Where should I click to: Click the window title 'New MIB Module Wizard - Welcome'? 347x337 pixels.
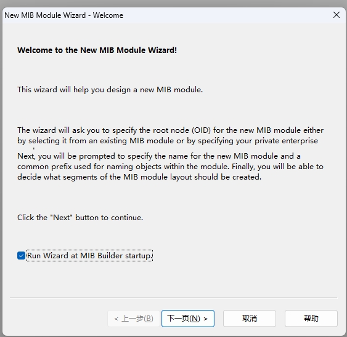(63, 15)
